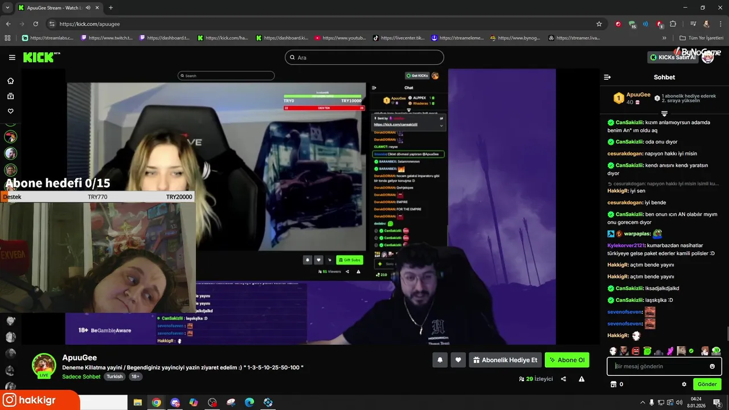Open the browser extensions puzzle icon
Screen dimensions: 729x410
click(673, 24)
